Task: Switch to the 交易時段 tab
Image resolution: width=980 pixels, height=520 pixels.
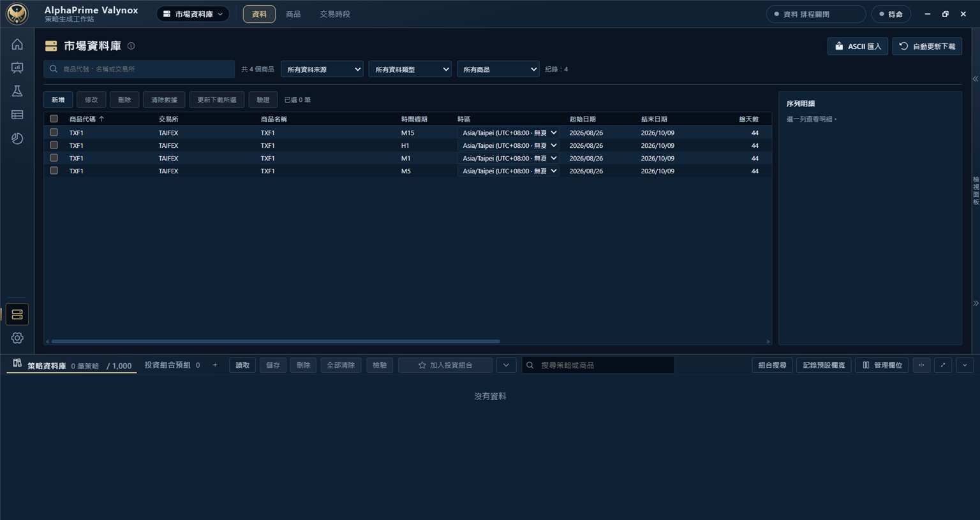Action: click(x=335, y=14)
